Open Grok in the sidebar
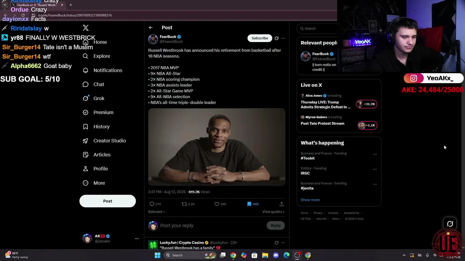Image resolution: width=465 pixels, height=261 pixels. click(93, 98)
